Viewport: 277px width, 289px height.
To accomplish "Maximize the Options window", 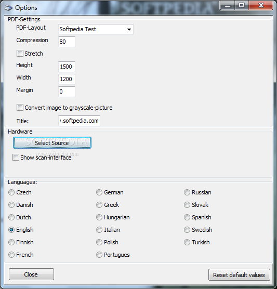I will click(x=242, y=6).
